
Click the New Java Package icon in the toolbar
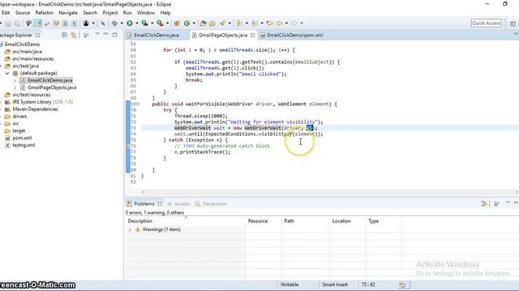coord(177,23)
